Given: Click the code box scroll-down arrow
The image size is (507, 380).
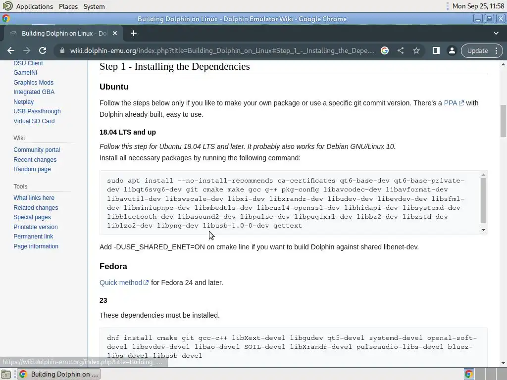Looking at the screenshot, I should click(x=483, y=230).
